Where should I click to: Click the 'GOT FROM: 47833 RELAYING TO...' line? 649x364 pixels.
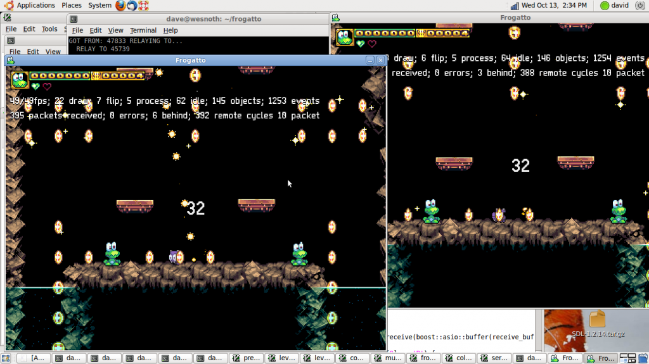pos(125,41)
